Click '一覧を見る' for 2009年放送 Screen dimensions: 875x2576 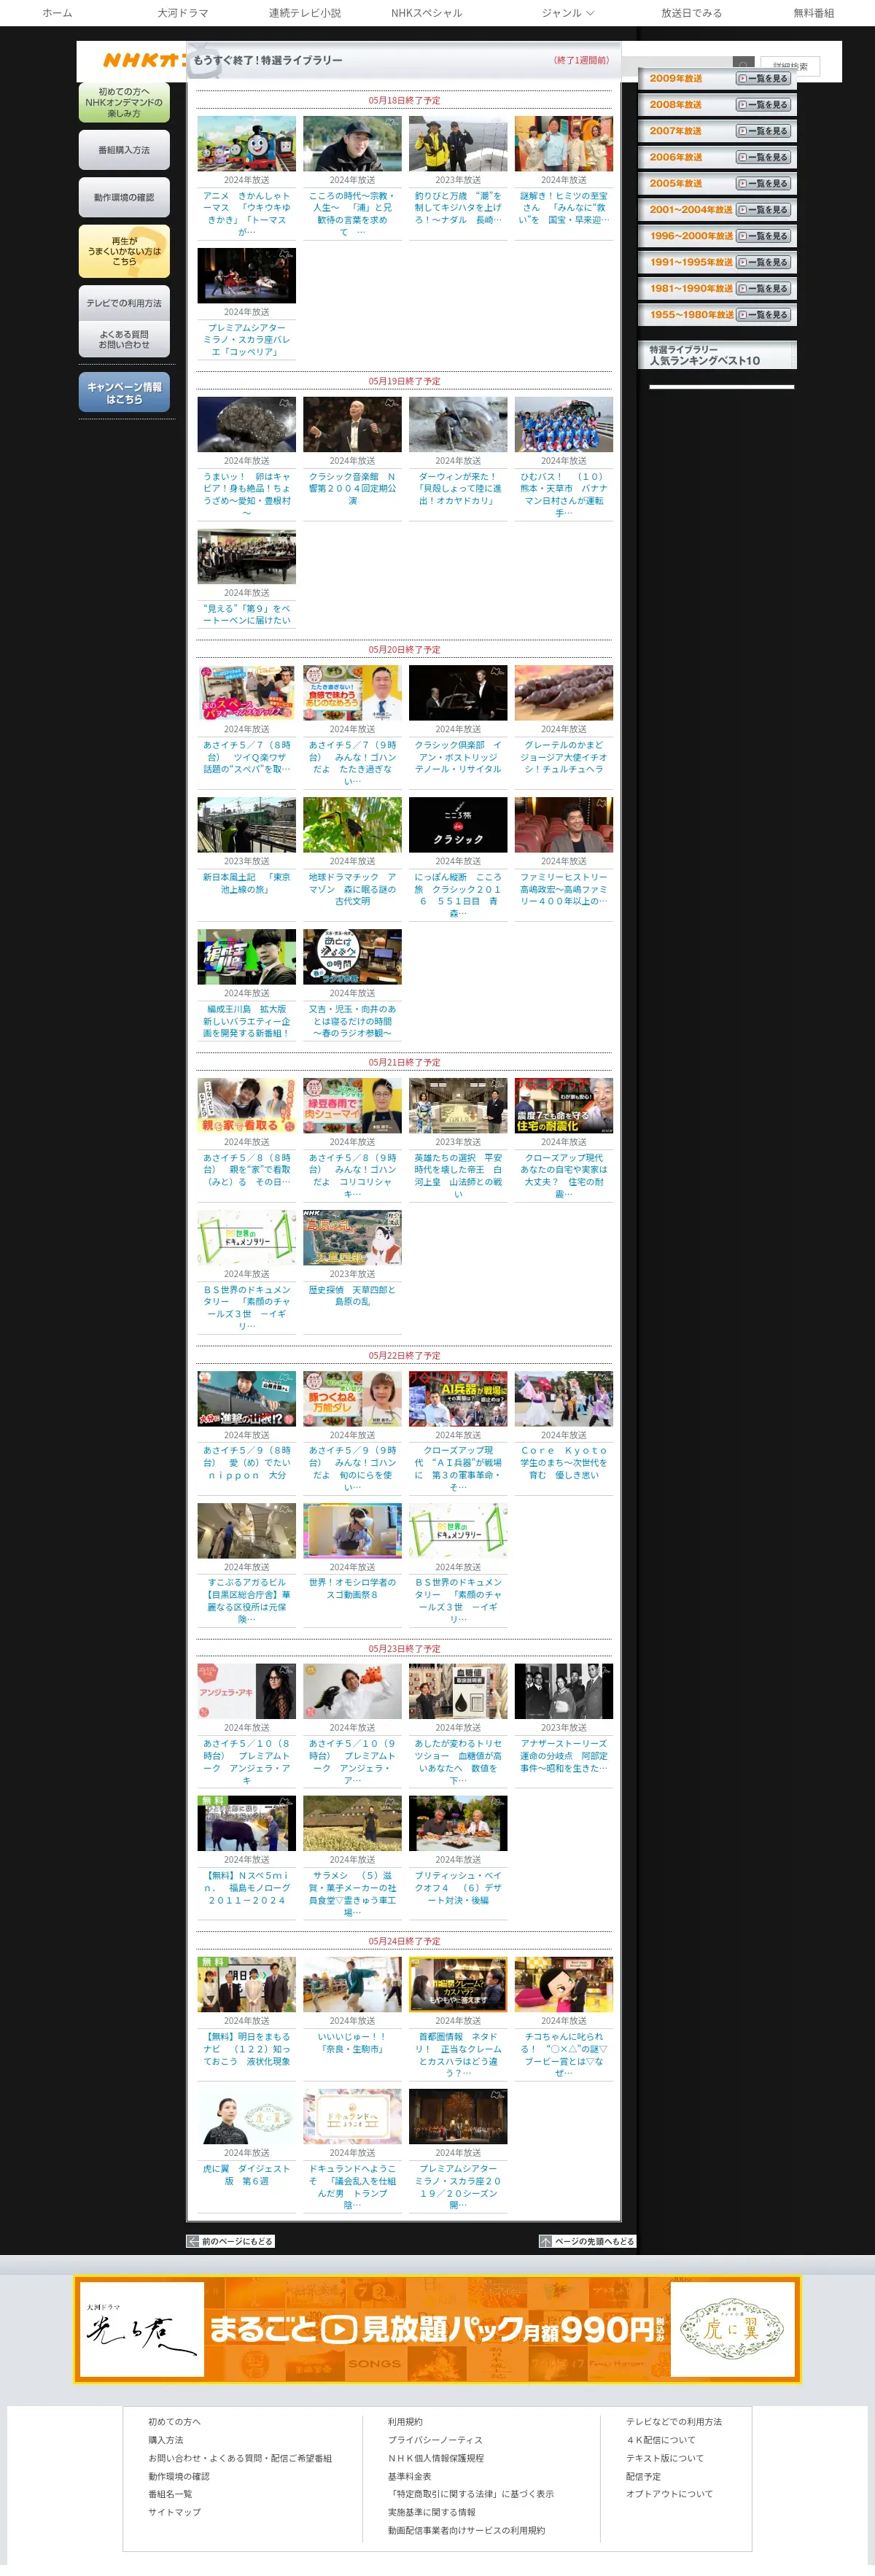coord(764,78)
